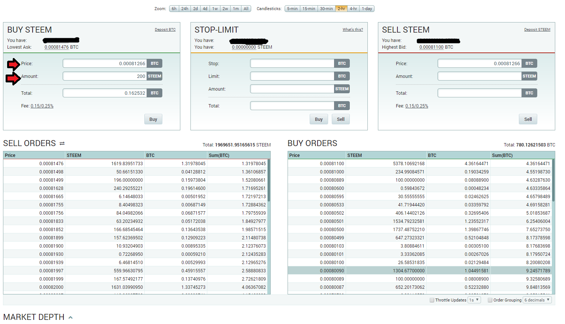Focus the Stop-Limit Total field
This screenshot has width=565, height=324.
(x=292, y=106)
